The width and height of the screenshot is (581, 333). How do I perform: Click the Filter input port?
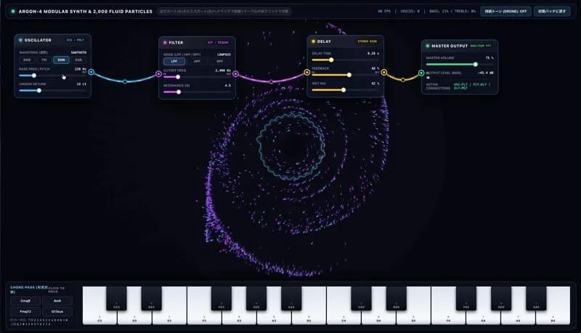coord(158,73)
